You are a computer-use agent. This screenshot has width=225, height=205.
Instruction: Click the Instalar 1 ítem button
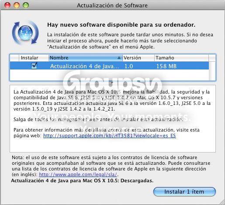(x=184, y=191)
